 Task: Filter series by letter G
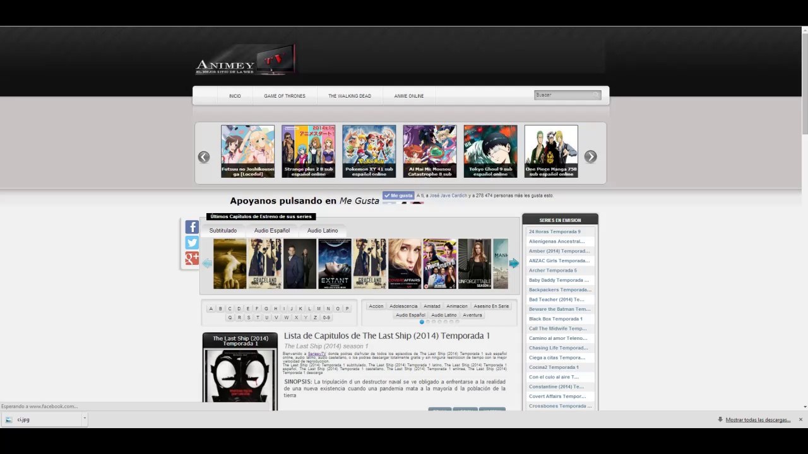(x=266, y=309)
